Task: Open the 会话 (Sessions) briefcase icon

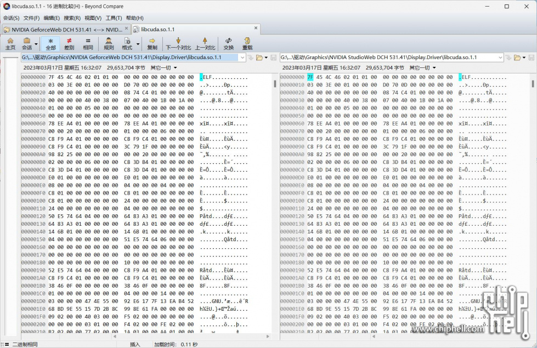Action: pyautogui.click(x=27, y=44)
